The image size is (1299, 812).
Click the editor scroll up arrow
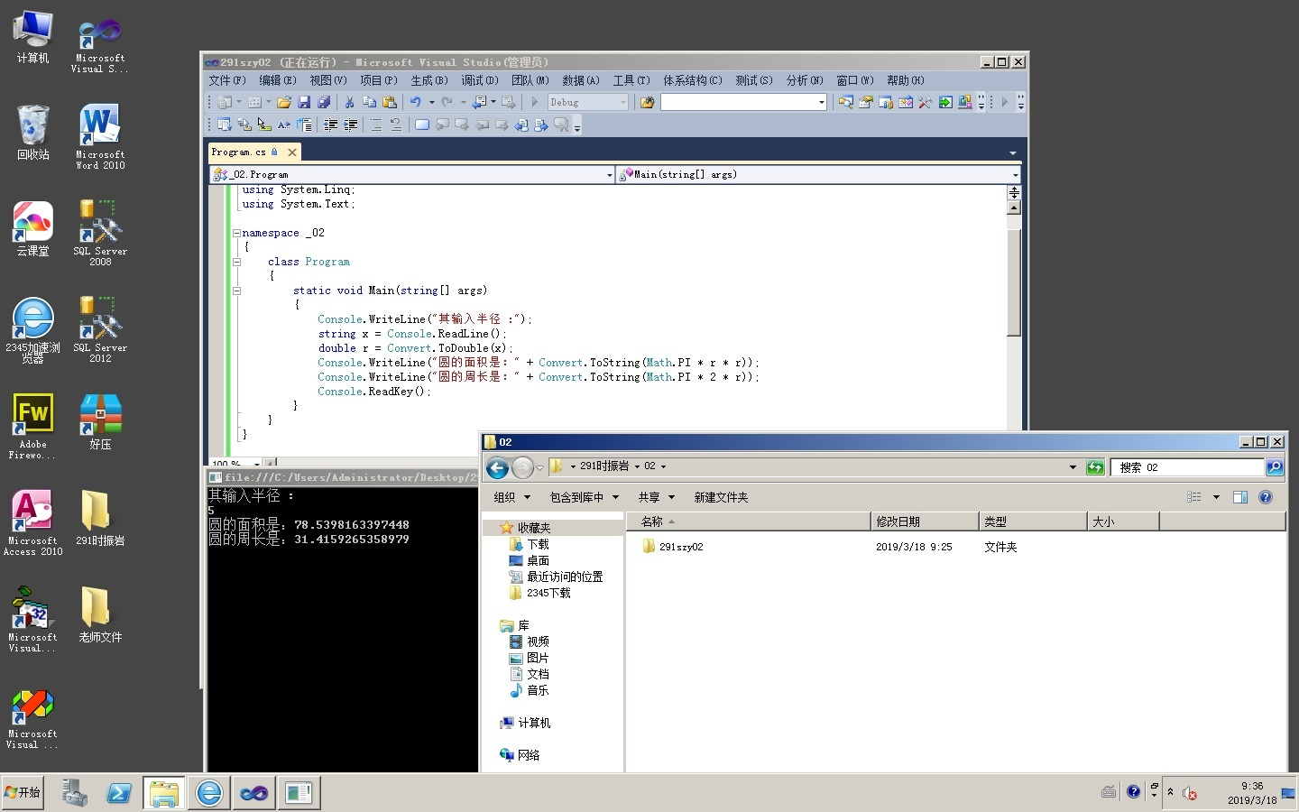click(1014, 208)
